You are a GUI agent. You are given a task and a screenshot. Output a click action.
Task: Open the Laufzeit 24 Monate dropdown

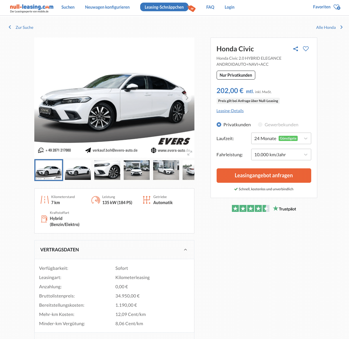(x=281, y=138)
